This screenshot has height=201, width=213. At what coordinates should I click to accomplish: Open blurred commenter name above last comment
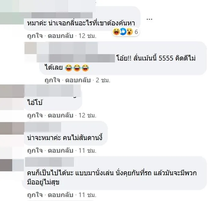[50, 162]
